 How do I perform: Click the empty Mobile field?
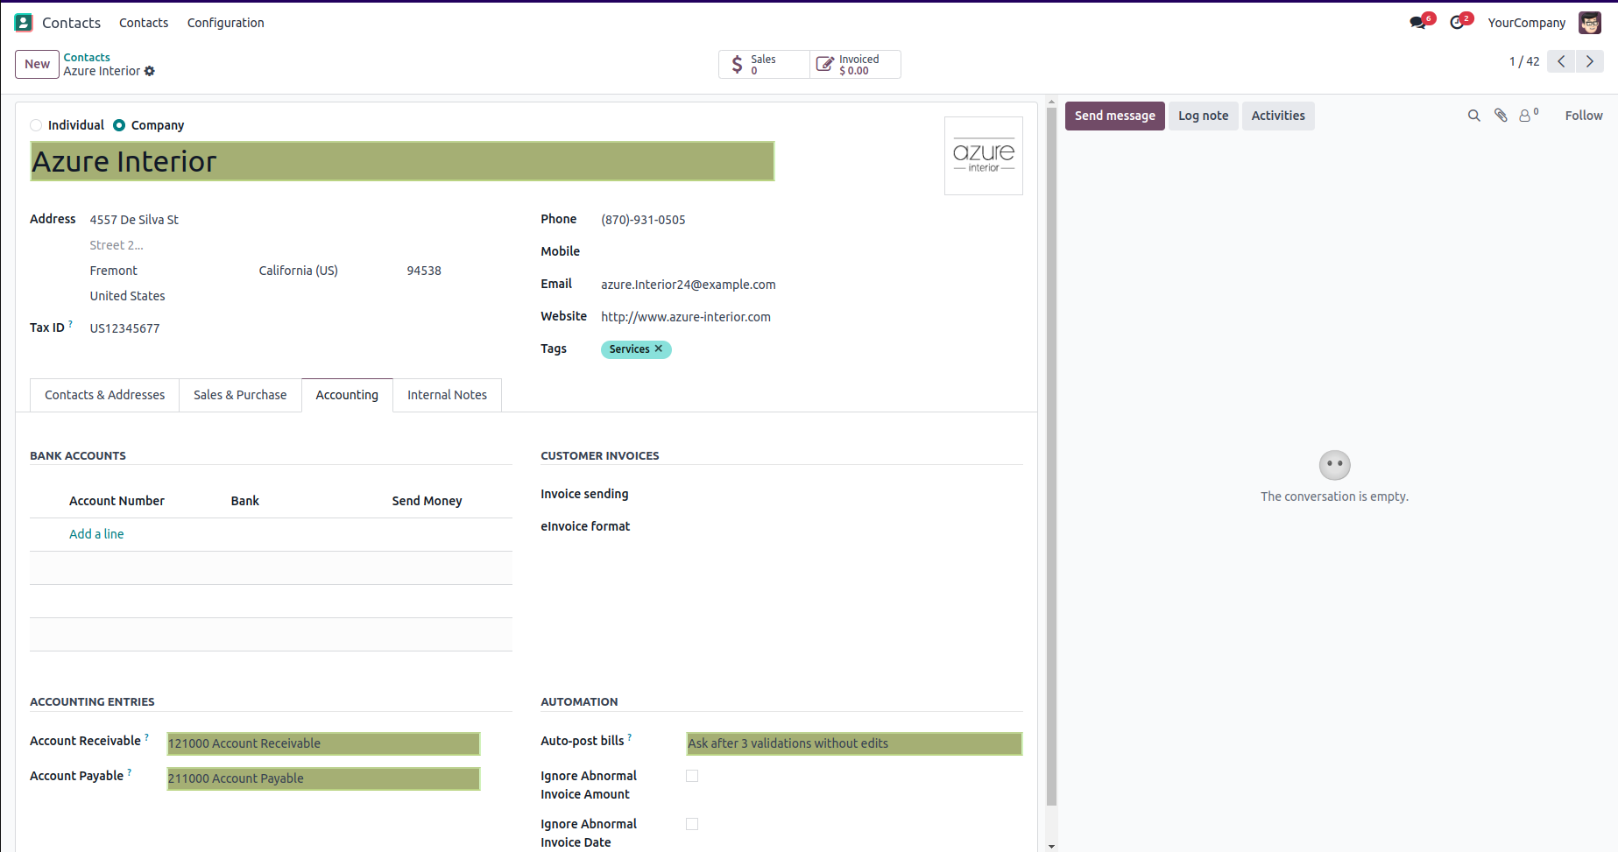point(811,252)
